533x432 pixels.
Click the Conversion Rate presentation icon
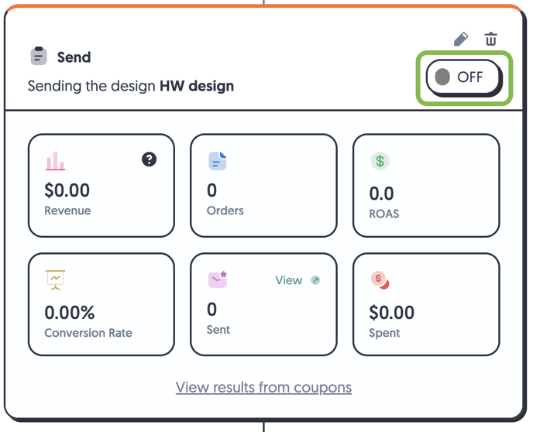[55, 279]
